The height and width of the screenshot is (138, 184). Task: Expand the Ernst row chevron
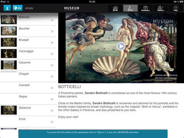52,122
